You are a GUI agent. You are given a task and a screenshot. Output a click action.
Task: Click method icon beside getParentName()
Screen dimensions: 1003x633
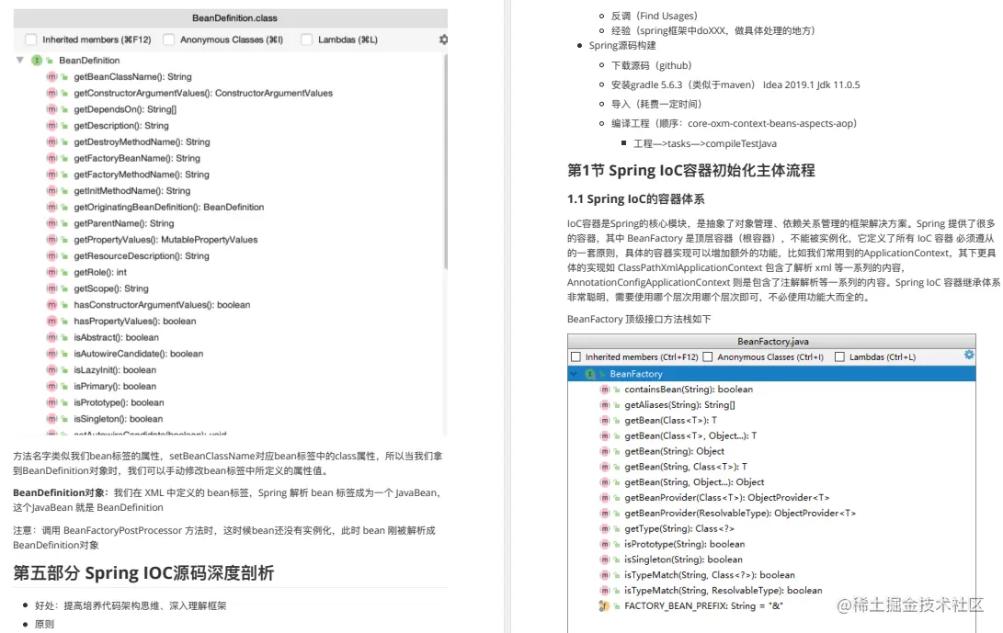[x=51, y=223]
